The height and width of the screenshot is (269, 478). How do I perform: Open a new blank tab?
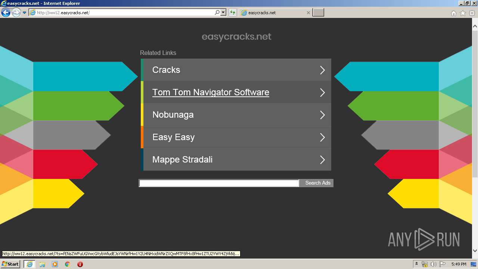[x=318, y=13]
